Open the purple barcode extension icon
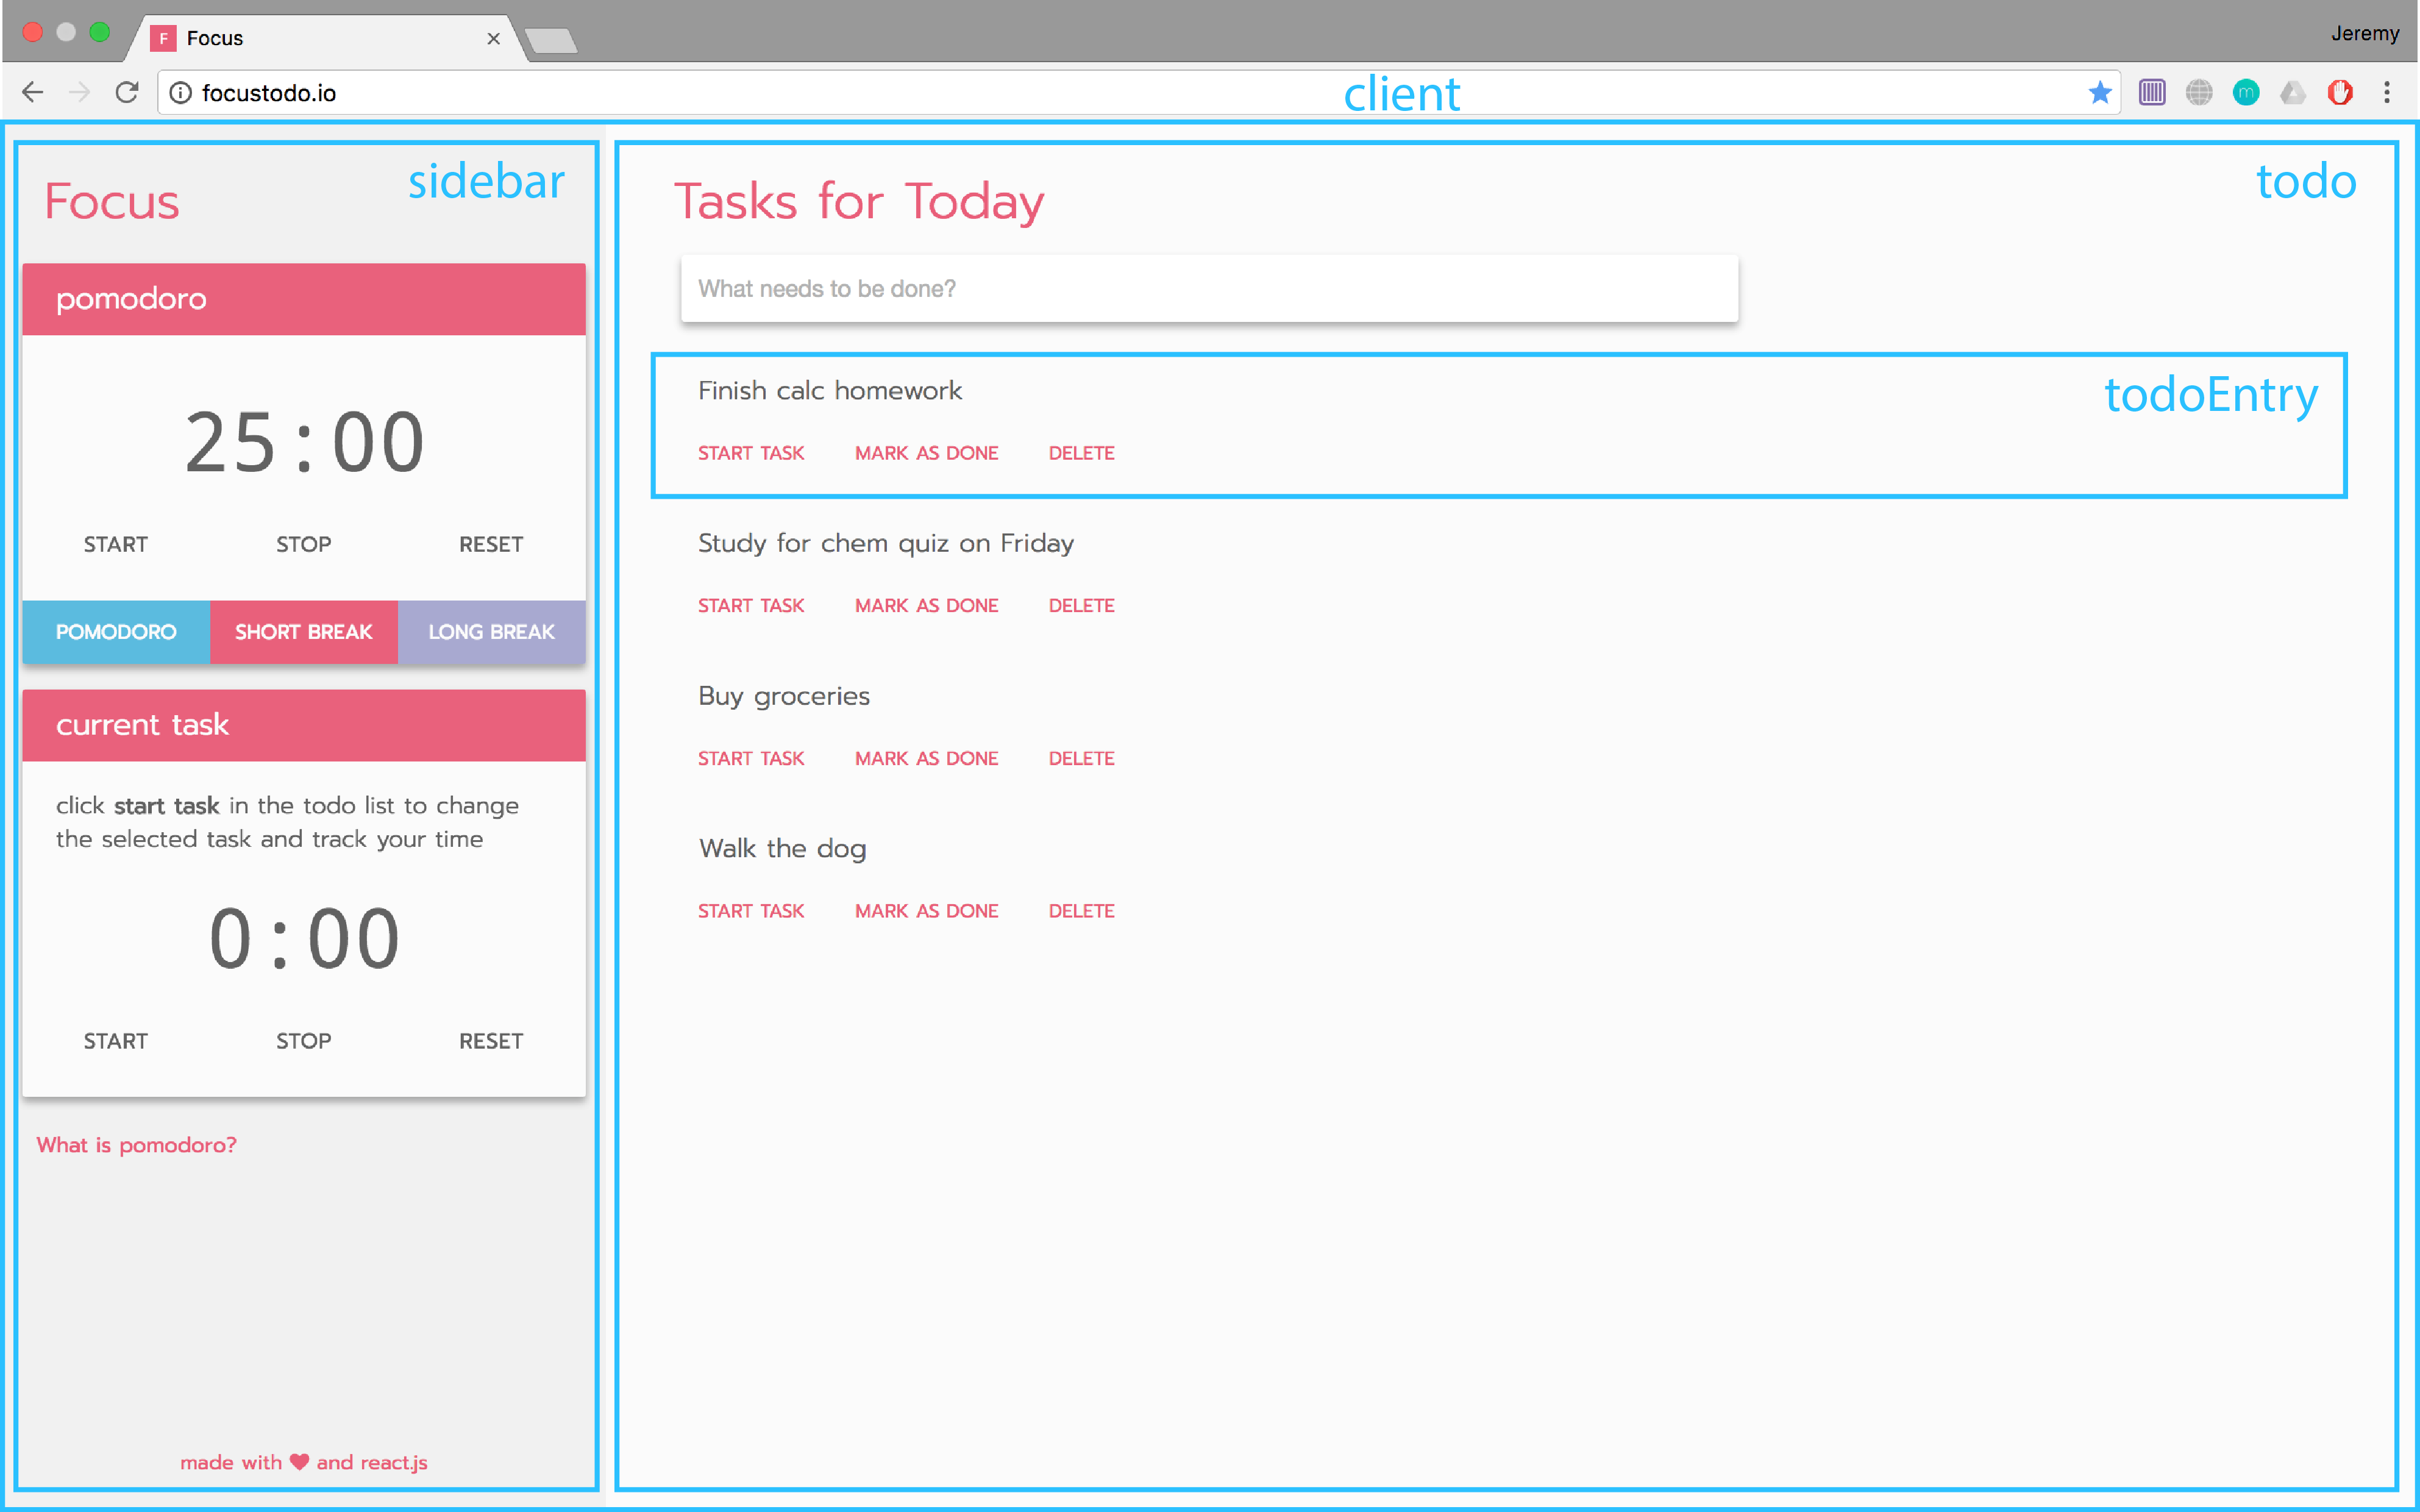Screen dimensions: 2420x1512 2152,93
